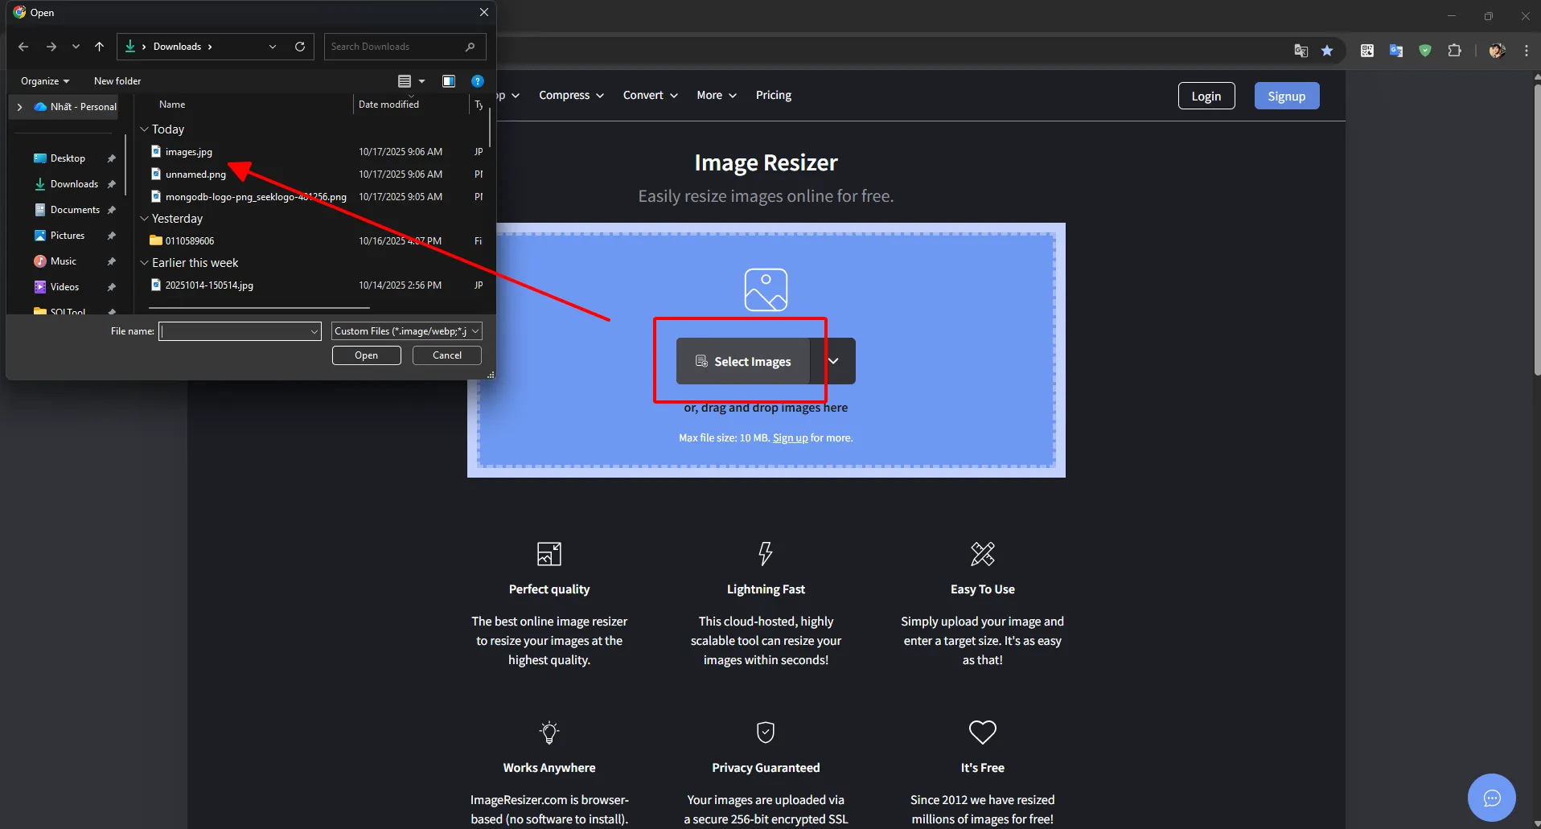The width and height of the screenshot is (1541, 829).
Task: Open the chat support bubble
Action: click(x=1492, y=798)
